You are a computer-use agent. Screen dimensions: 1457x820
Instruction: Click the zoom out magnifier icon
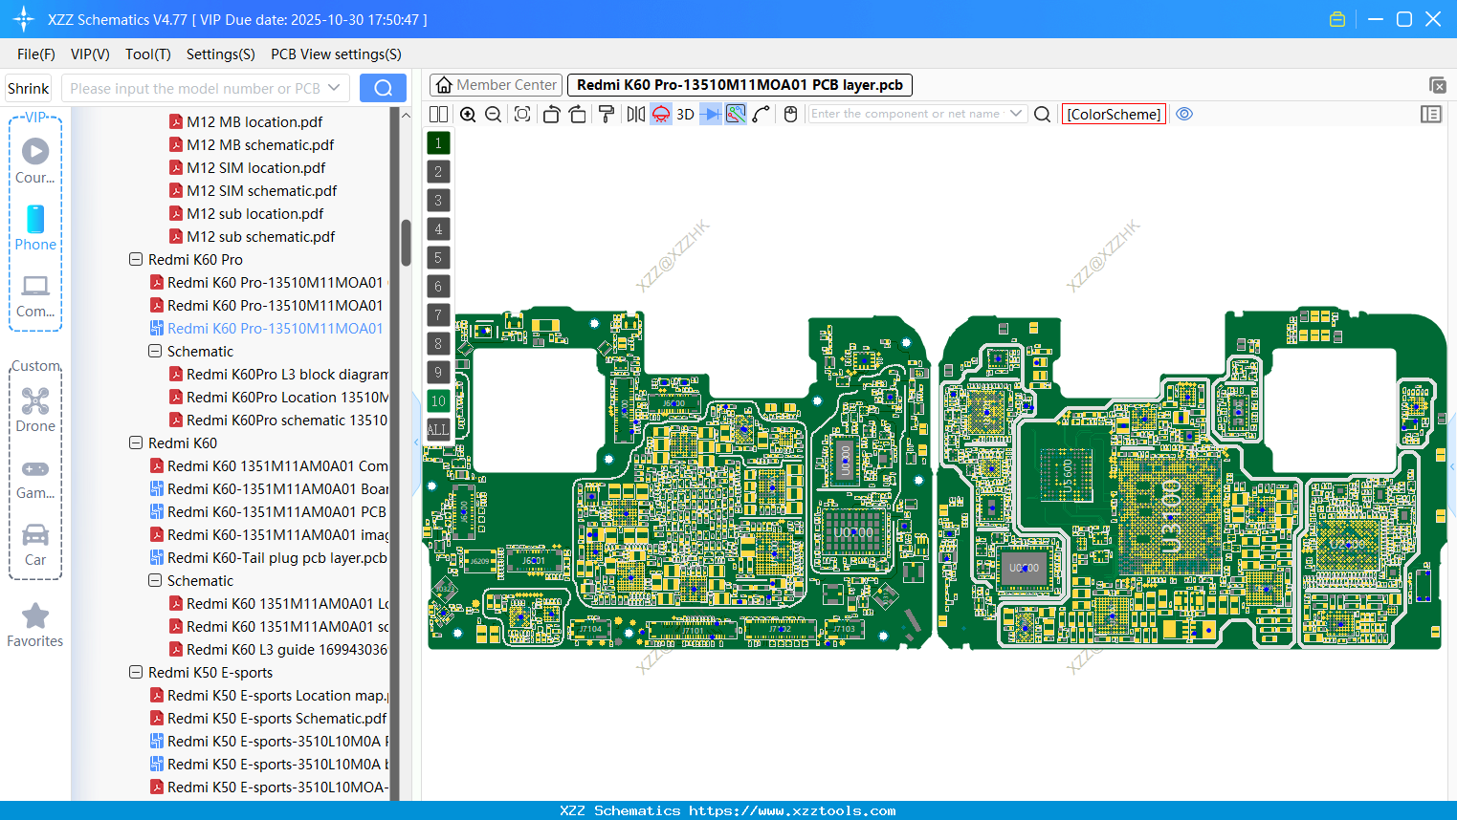click(494, 115)
